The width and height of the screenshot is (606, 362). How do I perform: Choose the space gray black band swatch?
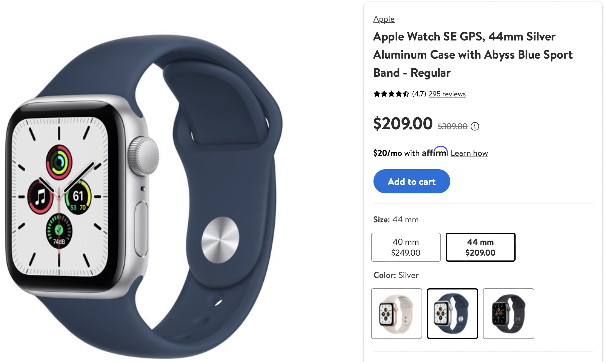pyautogui.click(x=509, y=314)
